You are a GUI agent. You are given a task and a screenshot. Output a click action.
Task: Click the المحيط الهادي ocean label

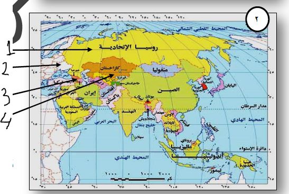pos(247,119)
